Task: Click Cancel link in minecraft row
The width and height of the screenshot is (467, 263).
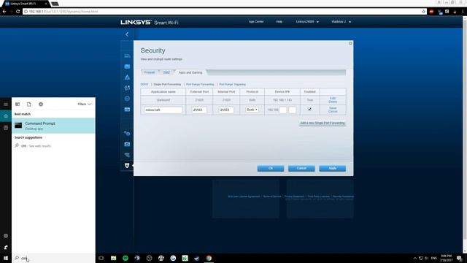Action: tap(333, 112)
